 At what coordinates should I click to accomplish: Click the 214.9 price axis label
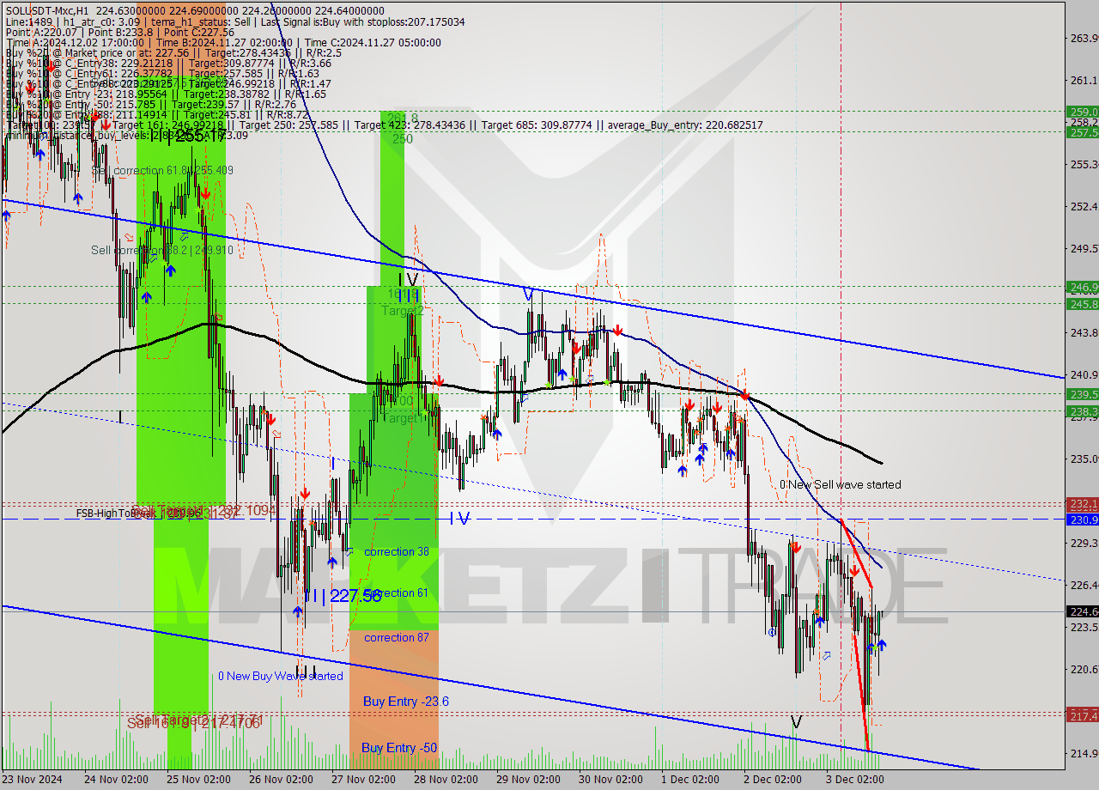tap(1084, 753)
